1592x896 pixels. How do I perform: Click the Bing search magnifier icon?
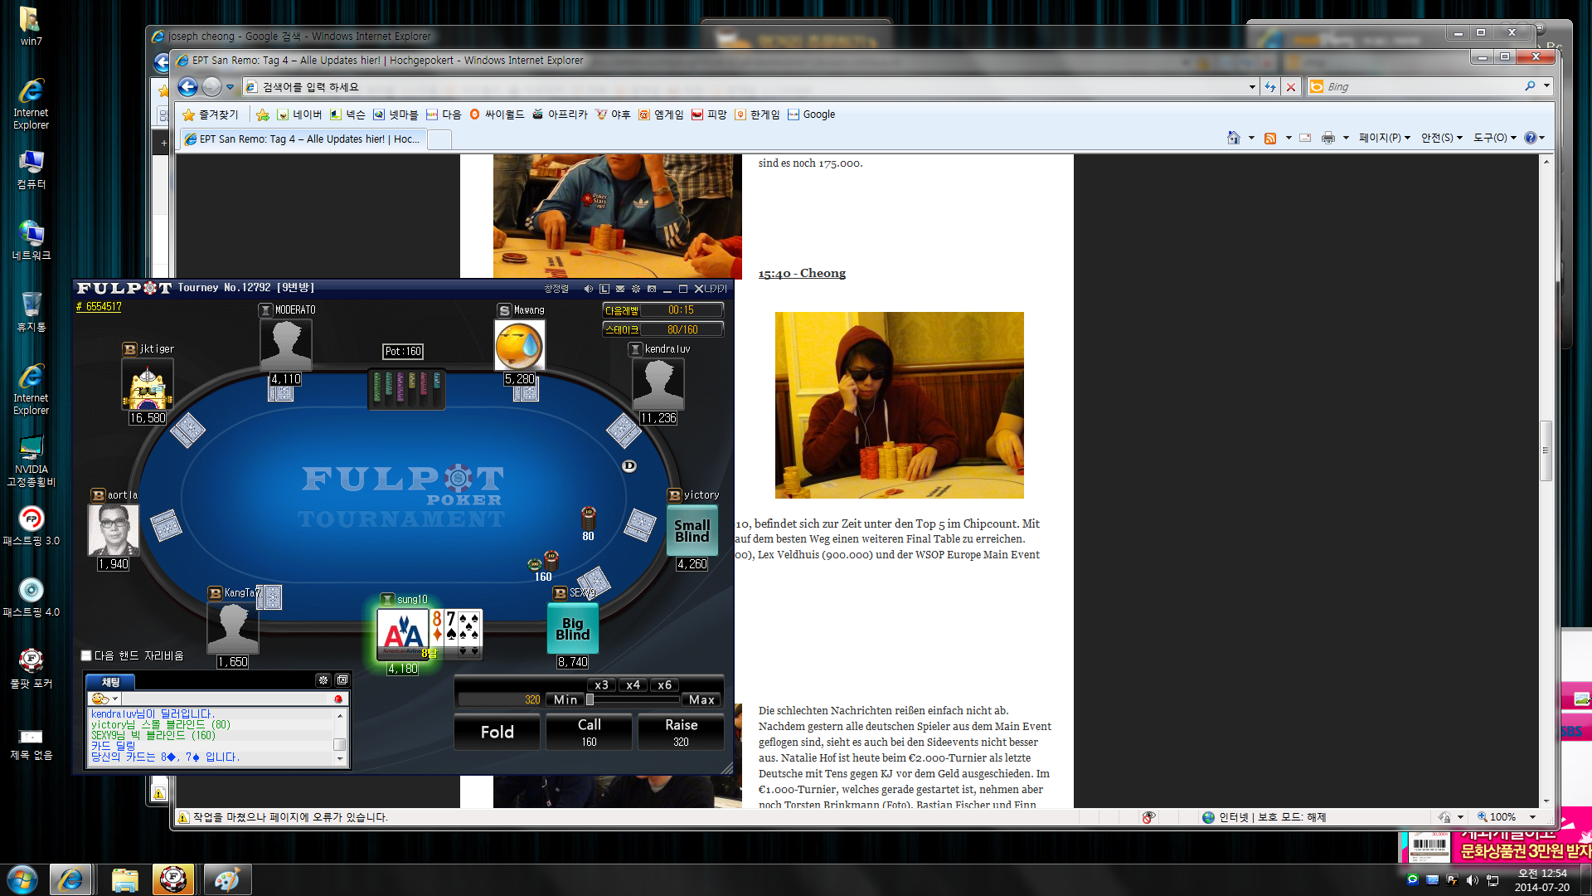click(x=1531, y=86)
